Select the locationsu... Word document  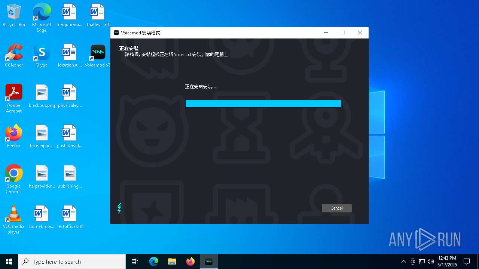point(70,56)
